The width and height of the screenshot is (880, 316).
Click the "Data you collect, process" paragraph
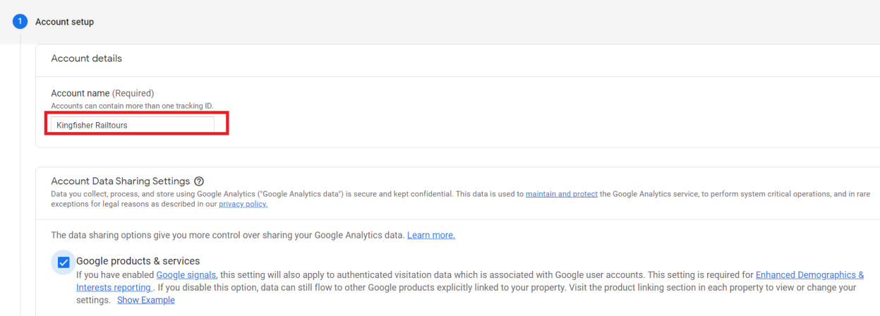[282, 194]
